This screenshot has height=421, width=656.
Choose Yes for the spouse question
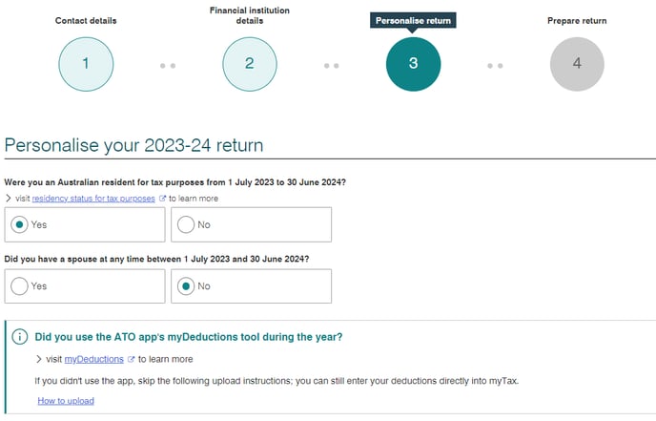(x=85, y=286)
